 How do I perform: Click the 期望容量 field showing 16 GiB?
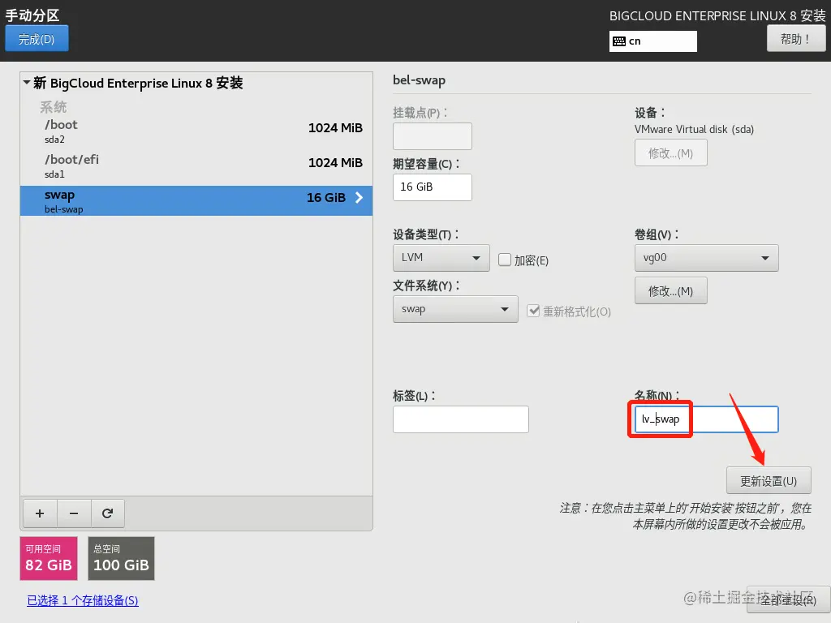coord(433,187)
